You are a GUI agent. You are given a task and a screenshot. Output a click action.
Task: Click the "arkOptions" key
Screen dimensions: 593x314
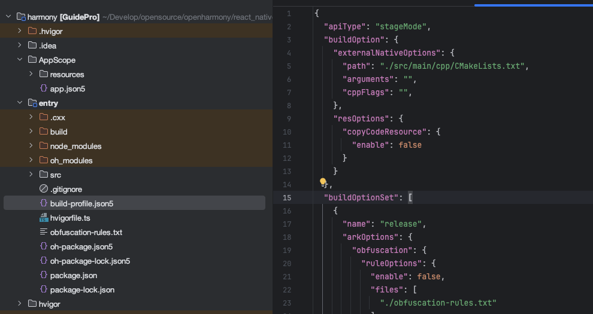371,237
